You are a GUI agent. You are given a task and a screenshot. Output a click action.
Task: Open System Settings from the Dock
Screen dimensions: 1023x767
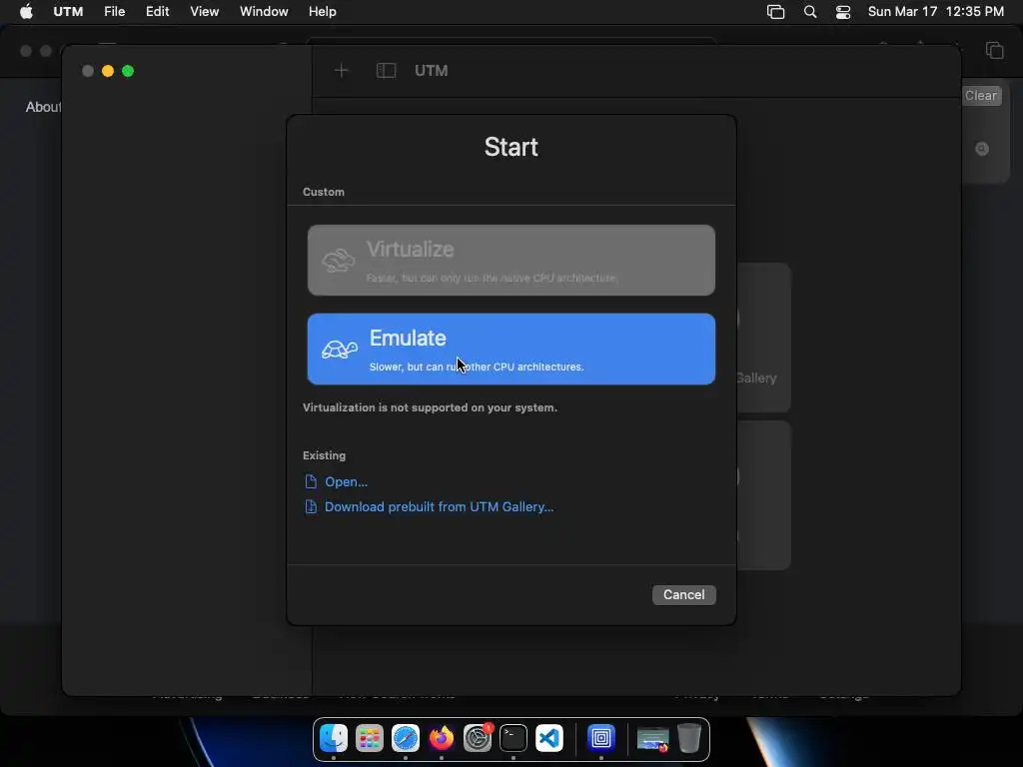[478, 738]
